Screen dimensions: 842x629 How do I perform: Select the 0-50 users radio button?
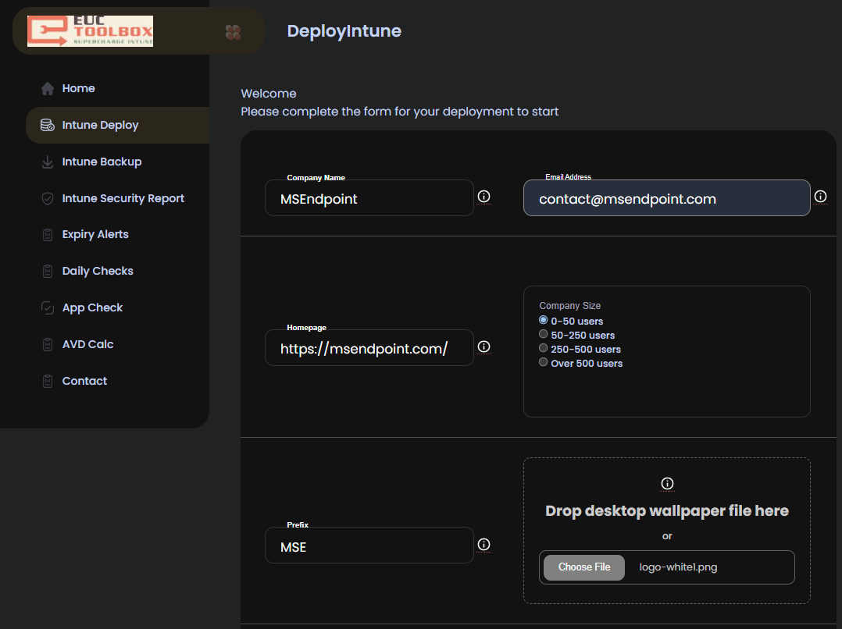[543, 320]
